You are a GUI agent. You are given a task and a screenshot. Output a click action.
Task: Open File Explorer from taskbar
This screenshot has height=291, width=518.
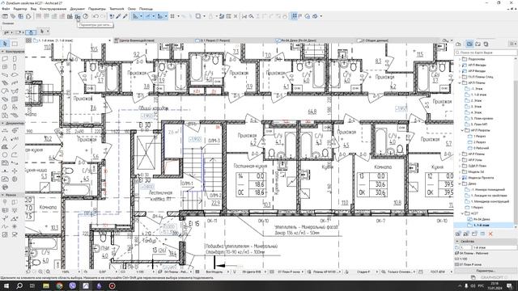pos(46,285)
